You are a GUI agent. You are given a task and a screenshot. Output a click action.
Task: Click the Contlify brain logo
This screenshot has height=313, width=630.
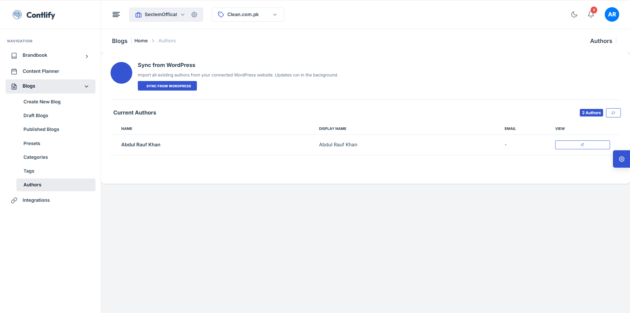click(x=17, y=14)
